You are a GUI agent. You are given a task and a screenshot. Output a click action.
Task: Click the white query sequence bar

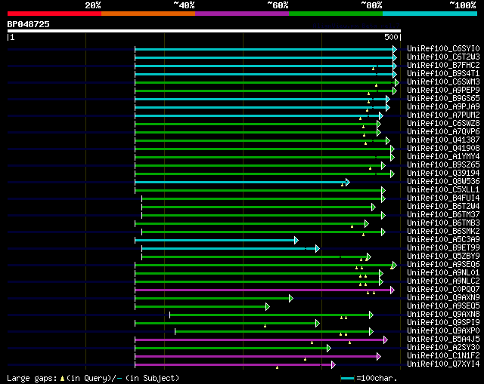coord(204,31)
